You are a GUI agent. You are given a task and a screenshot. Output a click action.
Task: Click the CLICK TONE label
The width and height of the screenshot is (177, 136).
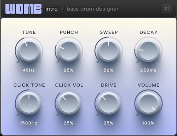(x=29, y=85)
